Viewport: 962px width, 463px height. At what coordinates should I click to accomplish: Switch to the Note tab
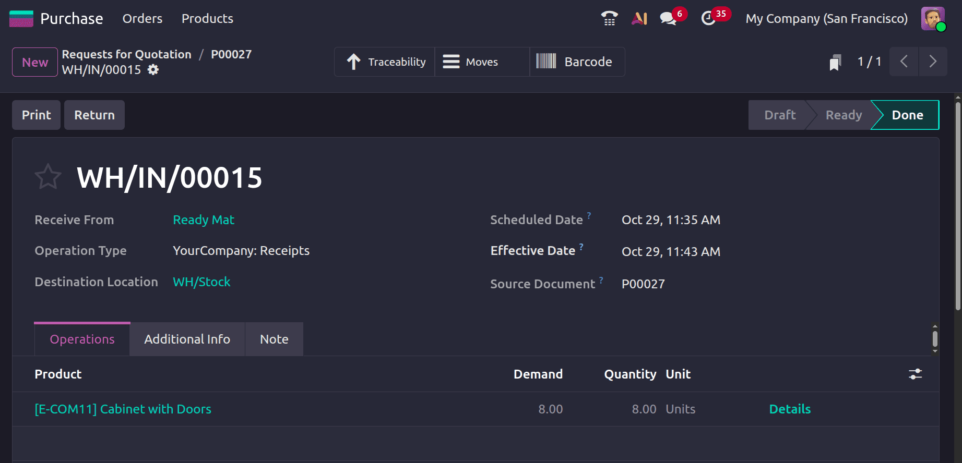point(274,339)
